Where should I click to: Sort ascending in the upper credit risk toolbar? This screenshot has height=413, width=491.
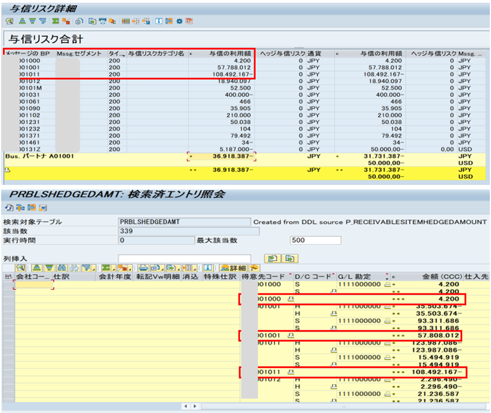22,21
